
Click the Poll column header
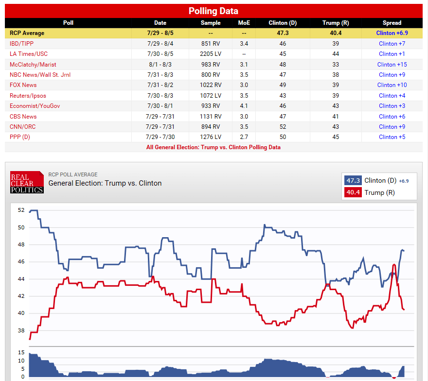point(68,23)
